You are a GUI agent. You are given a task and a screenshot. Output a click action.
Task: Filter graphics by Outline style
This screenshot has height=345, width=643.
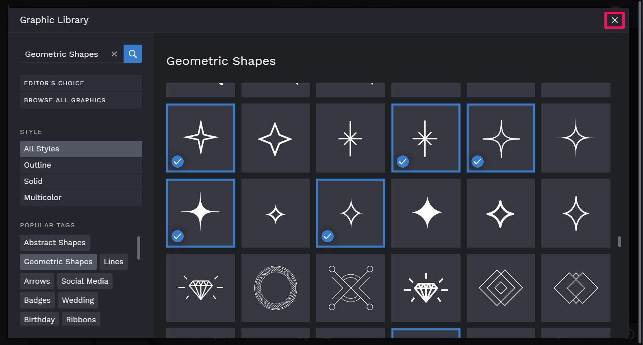click(x=81, y=165)
